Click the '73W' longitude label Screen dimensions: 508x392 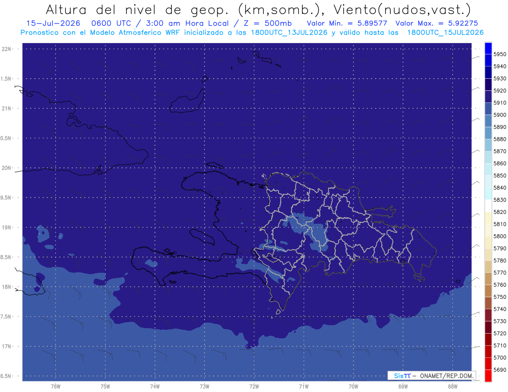click(204, 387)
